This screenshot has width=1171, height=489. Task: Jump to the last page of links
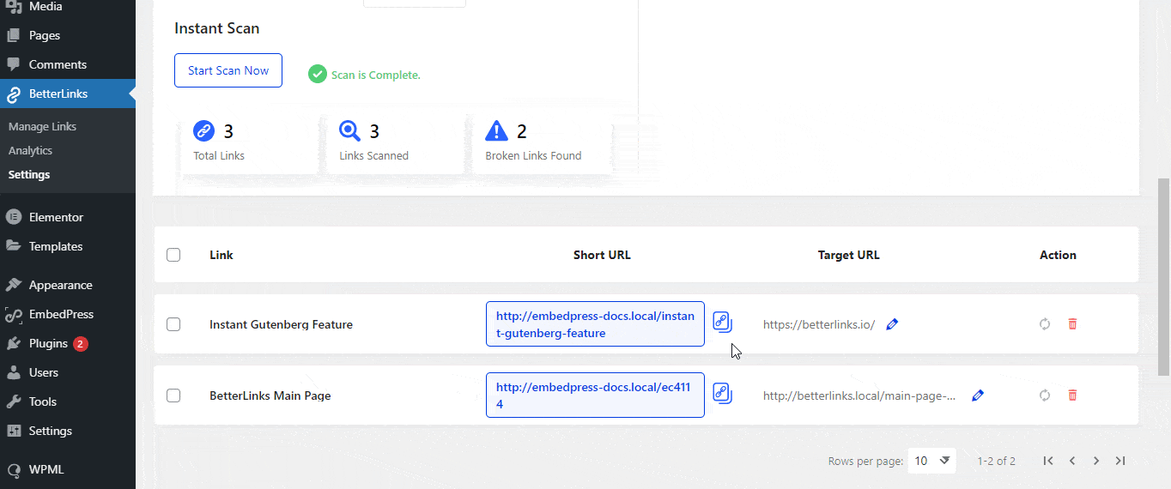[1120, 461]
